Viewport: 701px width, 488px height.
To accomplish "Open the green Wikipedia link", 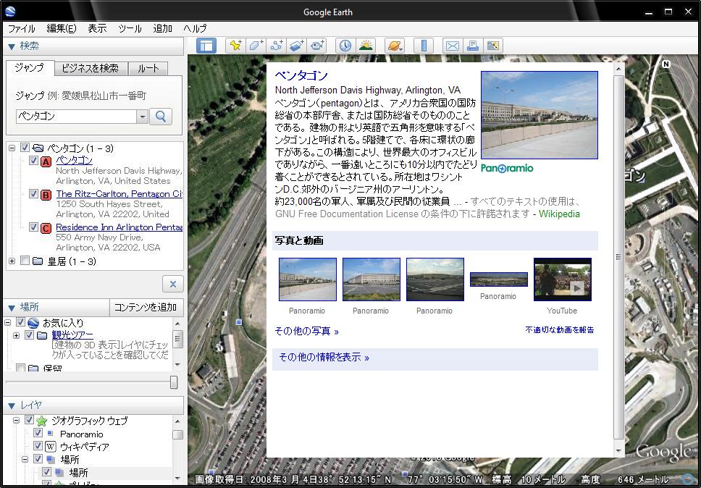I will [559, 214].
